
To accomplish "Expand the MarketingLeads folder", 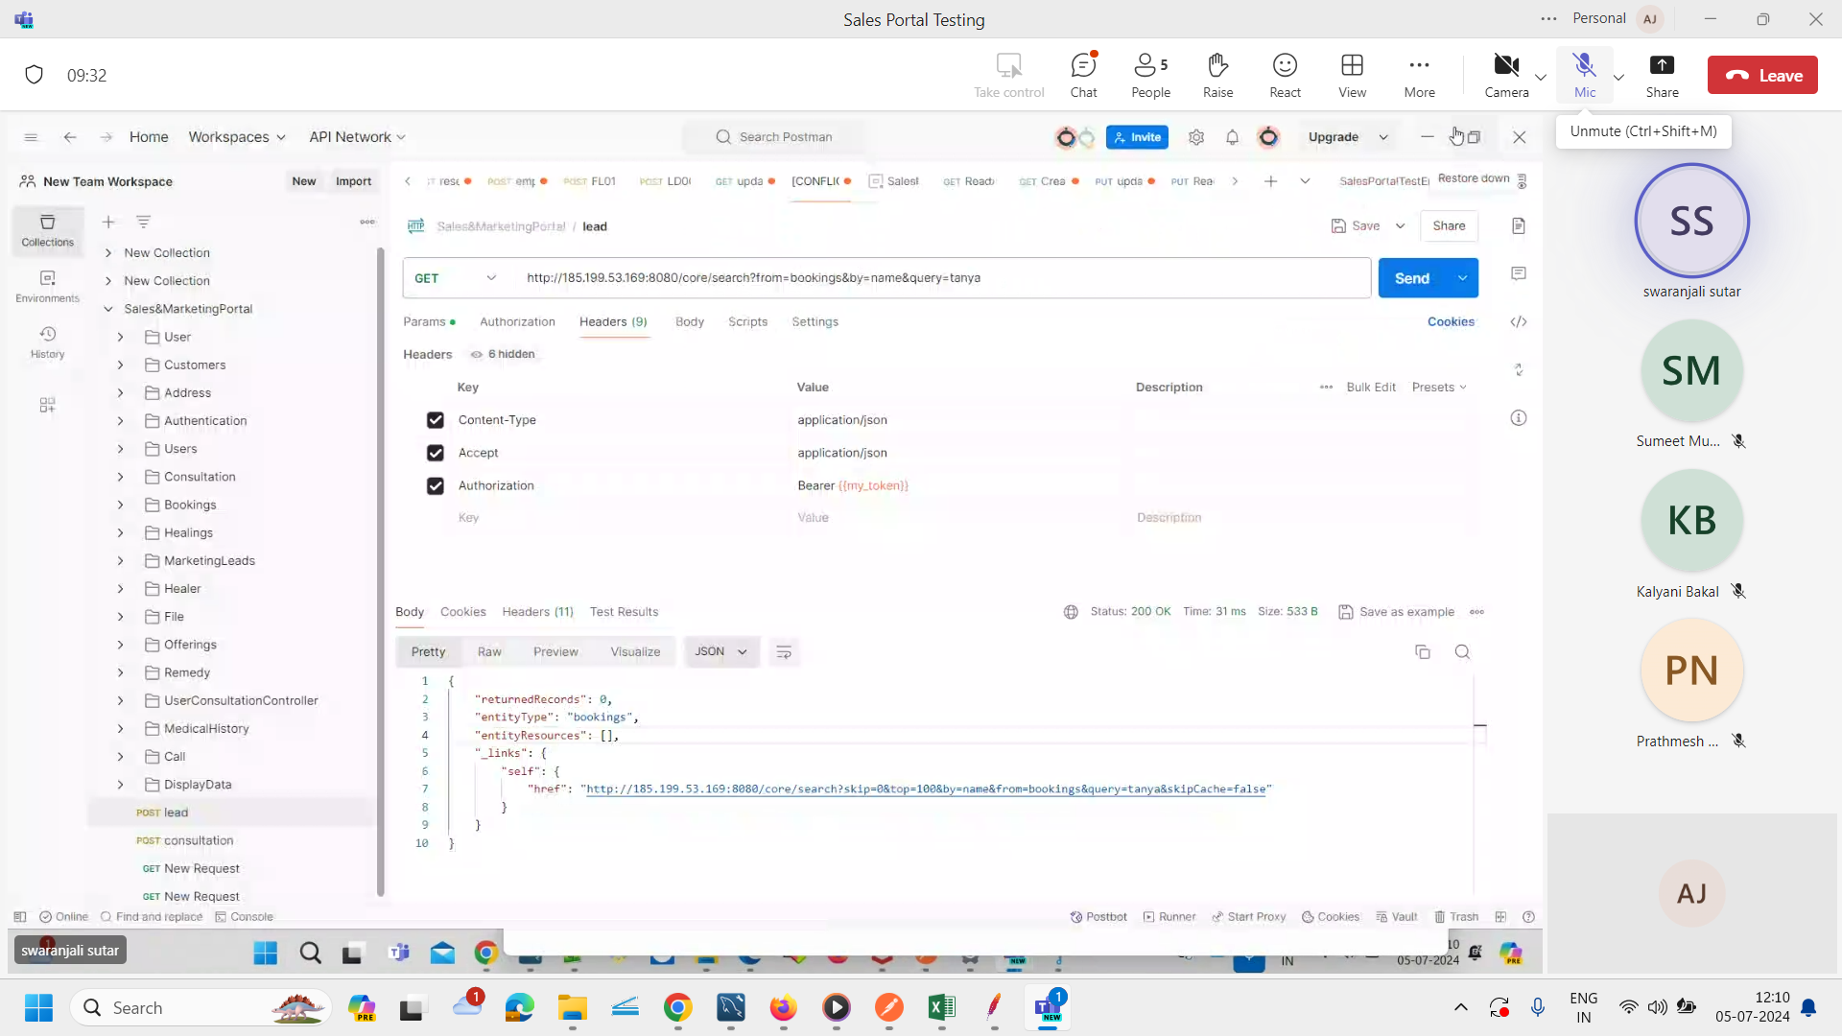I will coord(120,561).
